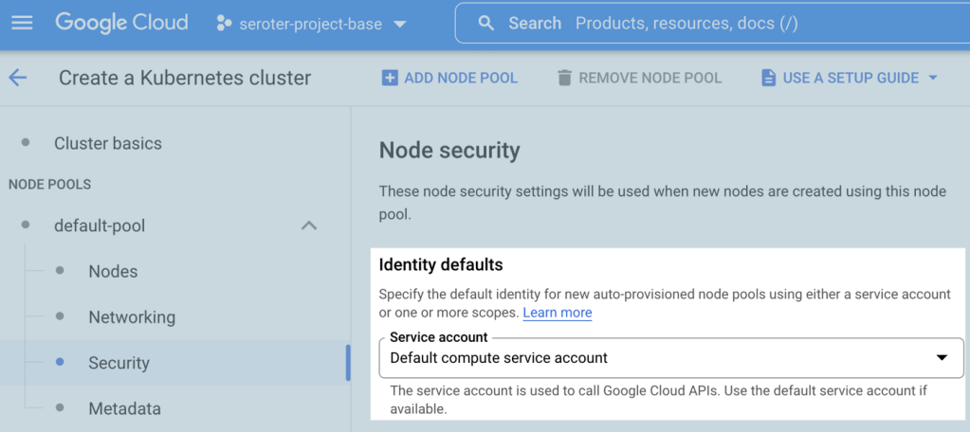Expand the Use a Setup Guide dropdown arrow
Image resolution: width=970 pixels, height=432 pixels.
(932, 78)
